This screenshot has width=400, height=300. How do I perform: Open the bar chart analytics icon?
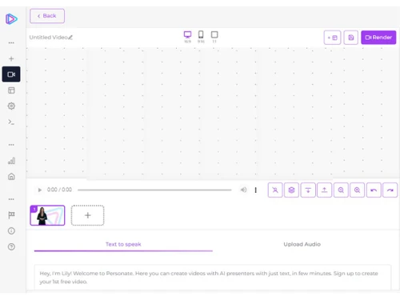tap(11, 161)
